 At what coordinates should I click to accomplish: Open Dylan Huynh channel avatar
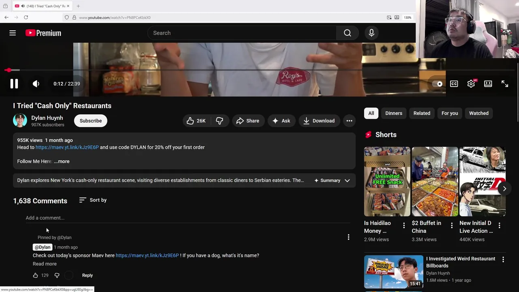point(20,120)
